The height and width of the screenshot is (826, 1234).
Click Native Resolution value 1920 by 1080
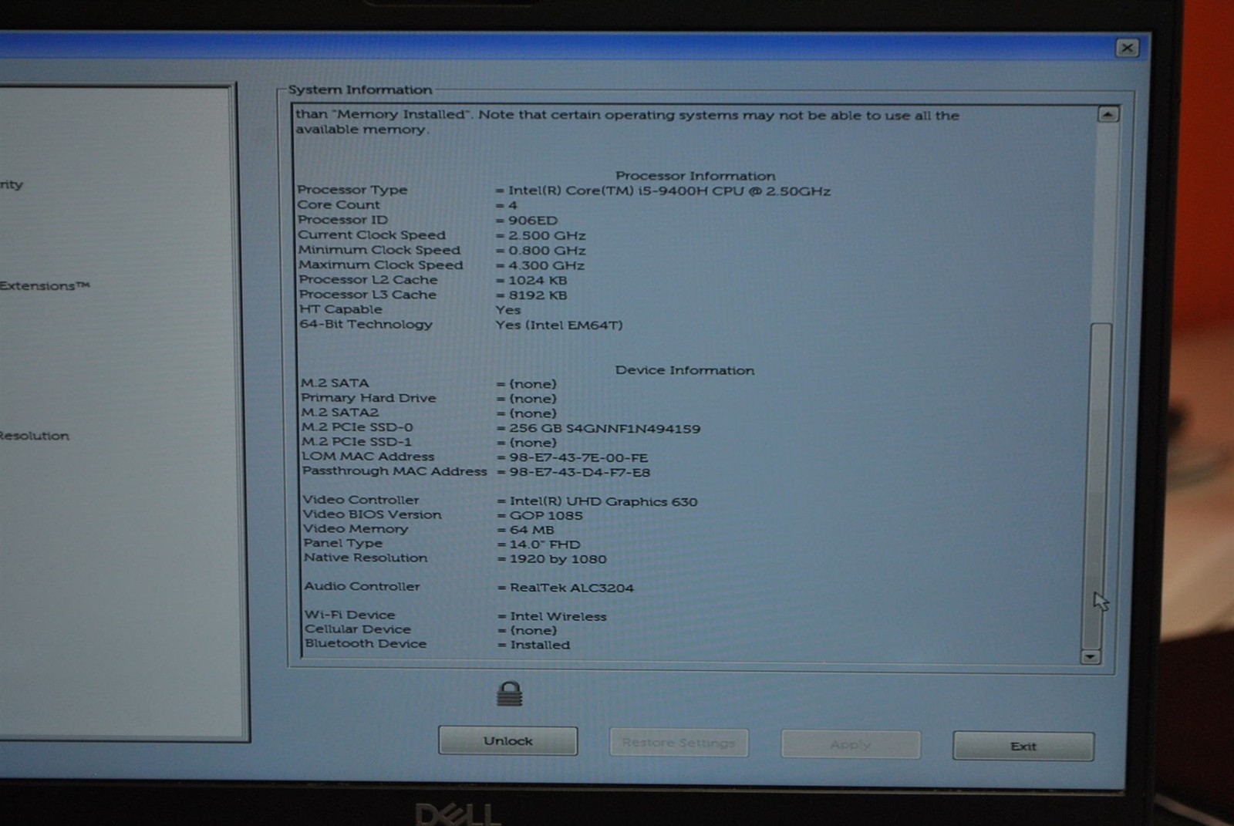click(558, 559)
